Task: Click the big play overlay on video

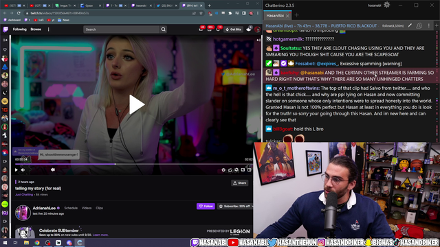Action: point(137,104)
